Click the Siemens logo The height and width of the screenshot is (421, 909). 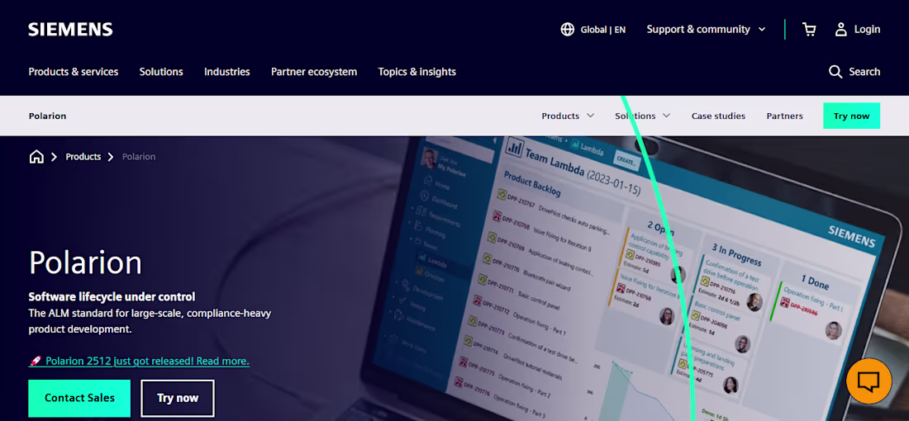[x=71, y=30]
